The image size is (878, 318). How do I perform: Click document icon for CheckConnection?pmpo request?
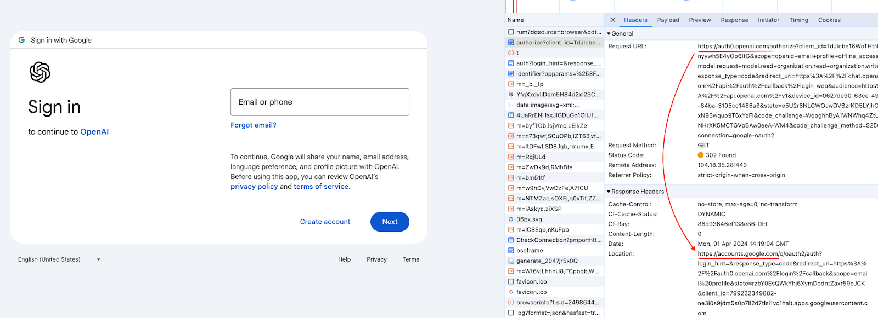tap(511, 240)
